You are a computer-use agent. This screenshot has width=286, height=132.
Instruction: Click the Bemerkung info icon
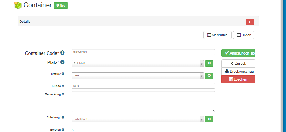pyautogui.click(x=63, y=94)
